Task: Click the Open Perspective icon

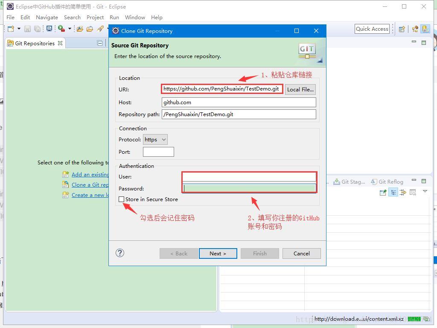Action: (402, 29)
